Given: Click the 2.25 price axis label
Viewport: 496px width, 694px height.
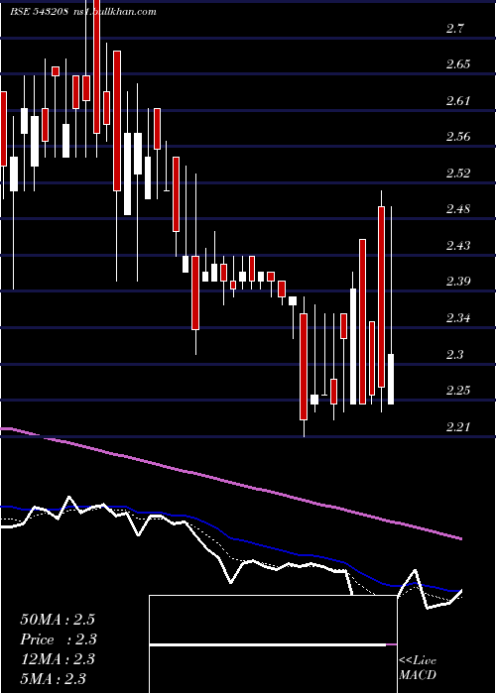Looking at the screenshot, I should [458, 391].
